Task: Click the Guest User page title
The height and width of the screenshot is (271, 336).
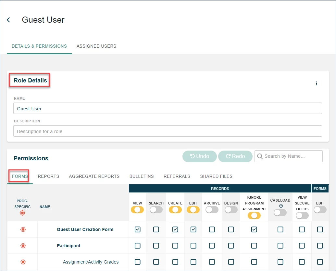Action: tap(43, 20)
